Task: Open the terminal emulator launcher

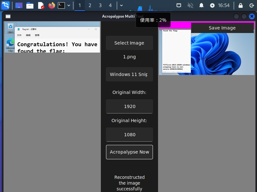Action: 61,5
